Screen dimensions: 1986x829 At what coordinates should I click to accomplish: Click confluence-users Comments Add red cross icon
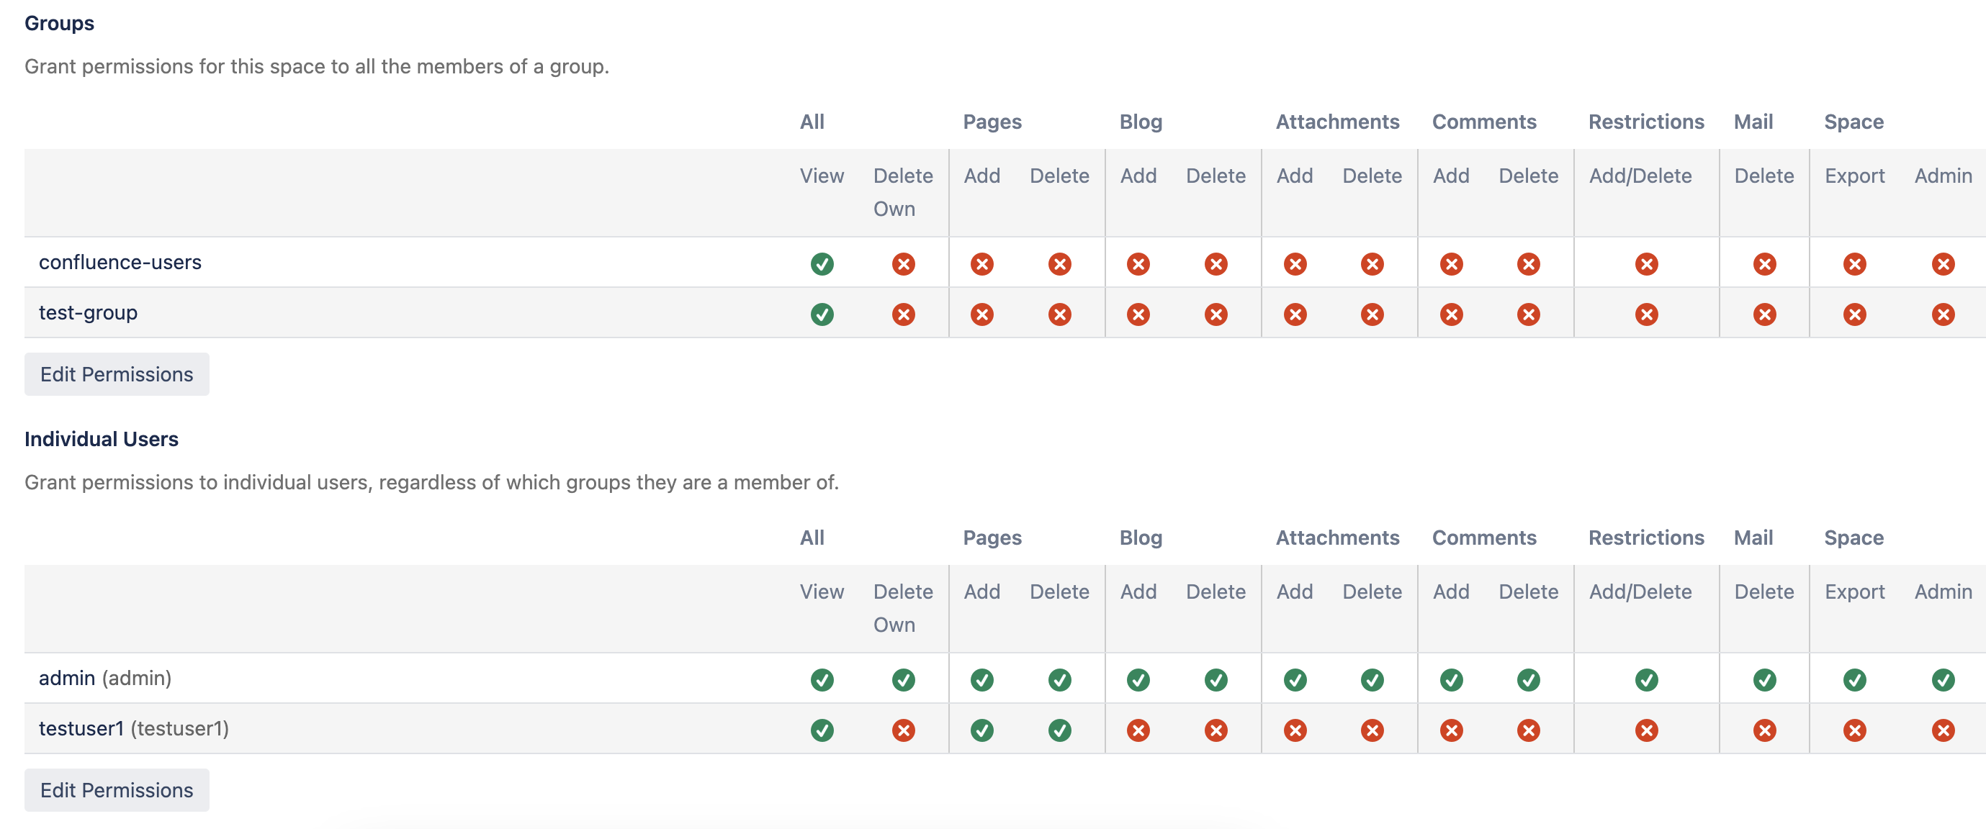pyautogui.click(x=1451, y=264)
